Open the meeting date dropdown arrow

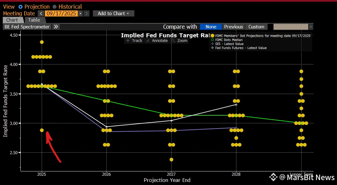click(x=80, y=14)
